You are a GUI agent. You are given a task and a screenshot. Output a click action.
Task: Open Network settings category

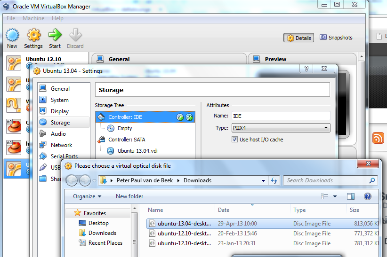64,145
